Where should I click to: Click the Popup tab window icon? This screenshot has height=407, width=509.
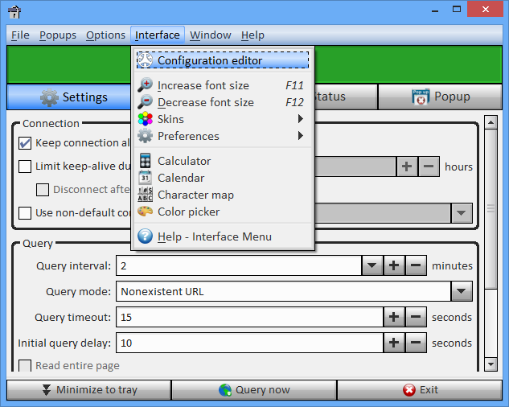pos(421,97)
